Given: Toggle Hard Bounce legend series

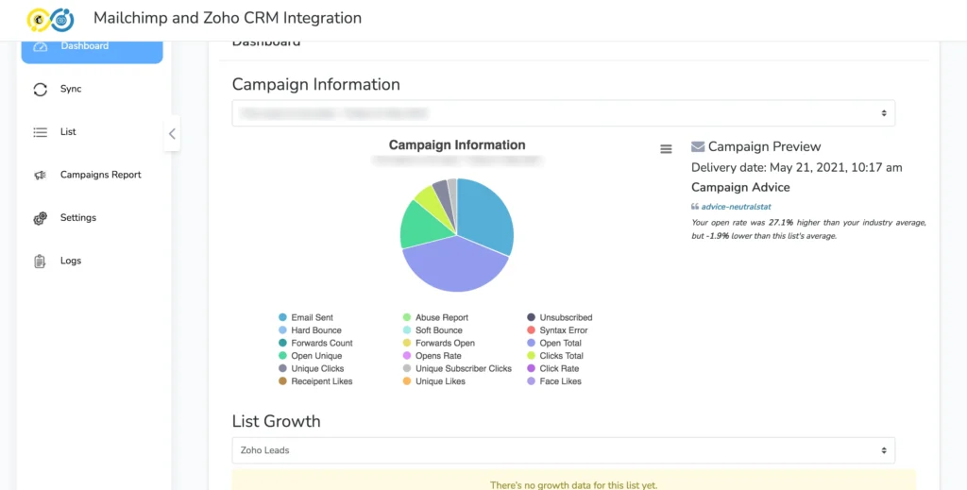Looking at the screenshot, I should click(x=310, y=330).
